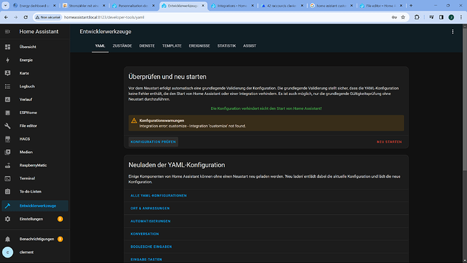Viewport: 467px width, 263px height.
Task: Open Chrome three-dot menu
Action: point(461,18)
